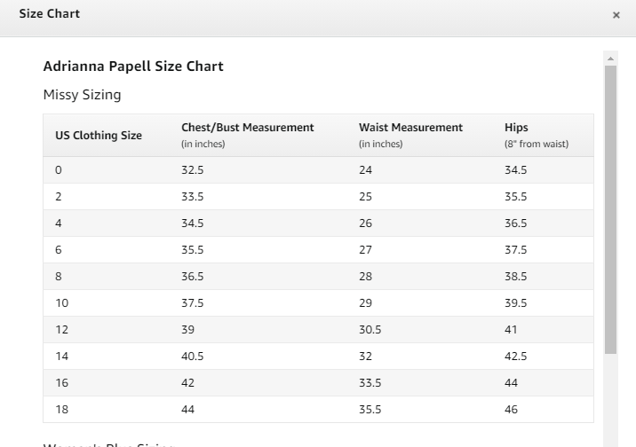The image size is (636, 447).
Task: Click chest value 42 for size 16
Action: (x=187, y=383)
